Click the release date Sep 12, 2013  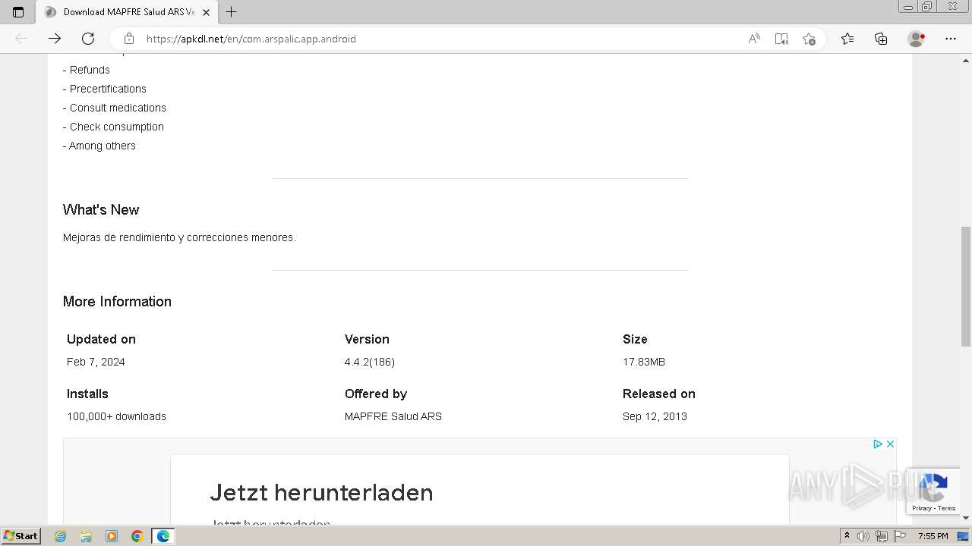coord(655,416)
